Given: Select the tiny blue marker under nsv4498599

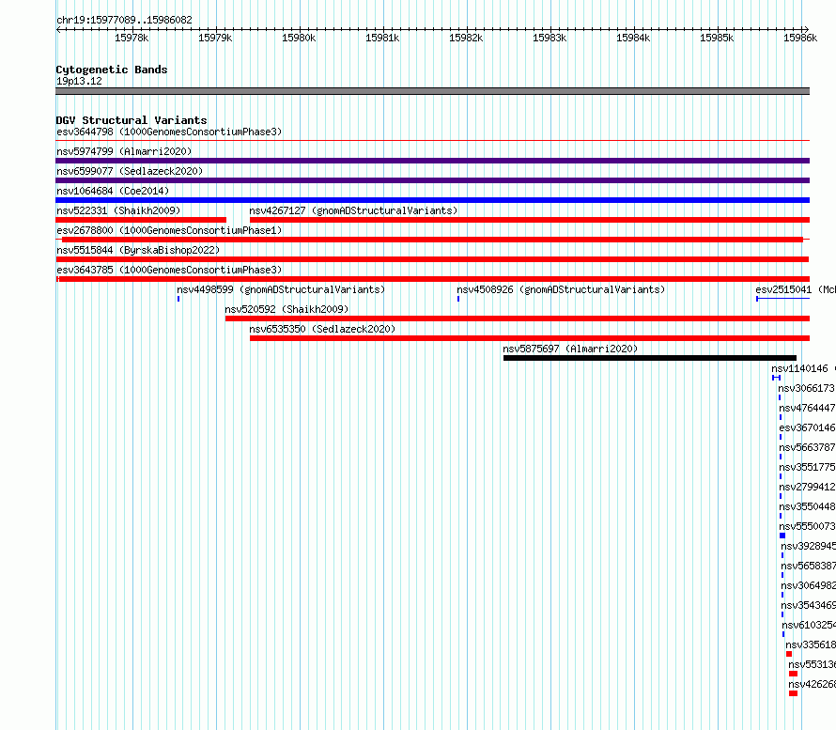Looking at the screenshot, I should pyautogui.click(x=178, y=299).
